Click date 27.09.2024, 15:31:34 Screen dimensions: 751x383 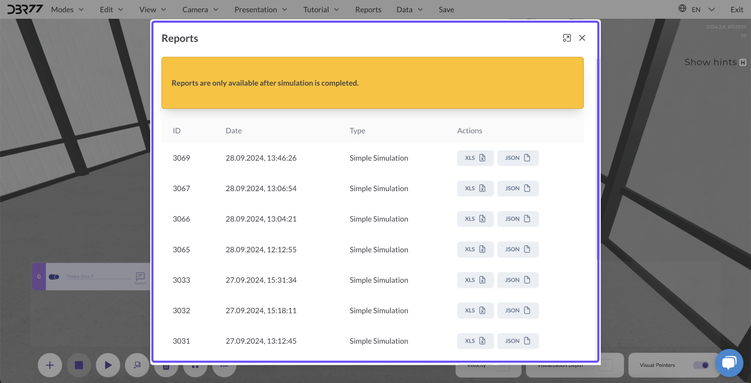261,280
